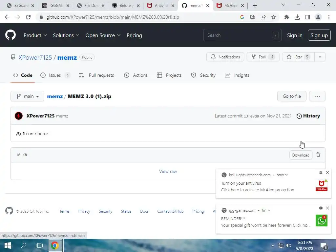Screen dimensions: 336x252
Task: Open Chrome downloads icon
Action: [x=297, y=17]
